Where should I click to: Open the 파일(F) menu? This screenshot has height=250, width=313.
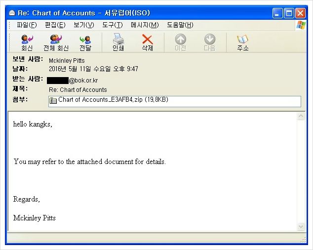(27, 25)
